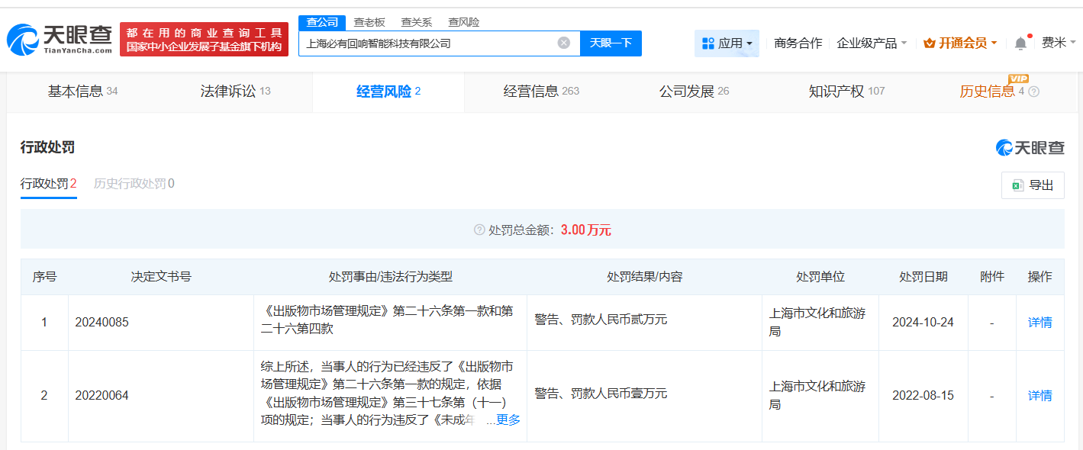Image resolution: width=1083 pixels, height=450 pixels.
Task: Open notifications bell icon
Action: pos(1020,43)
